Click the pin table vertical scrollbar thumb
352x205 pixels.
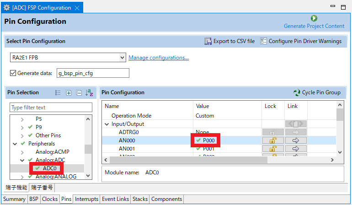(340, 115)
